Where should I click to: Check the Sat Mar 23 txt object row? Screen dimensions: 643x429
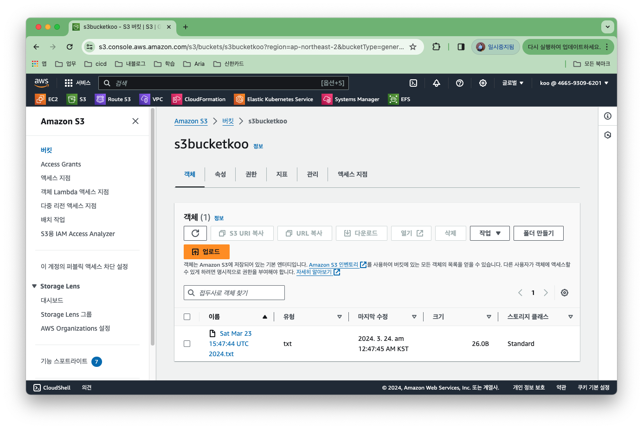click(187, 344)
